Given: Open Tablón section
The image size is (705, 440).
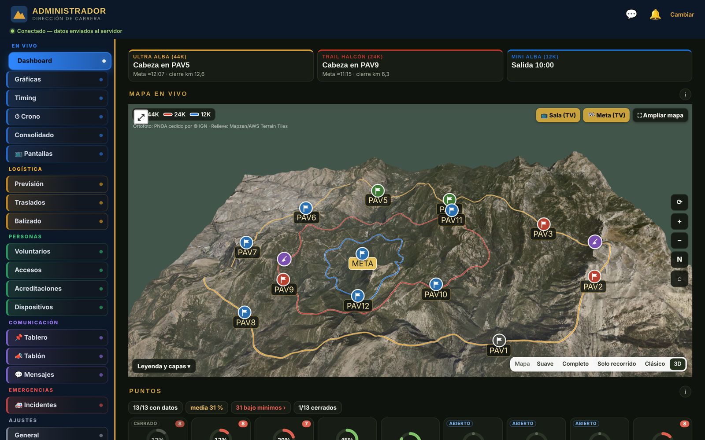Looking at the screenshot, I should [57, 356].
